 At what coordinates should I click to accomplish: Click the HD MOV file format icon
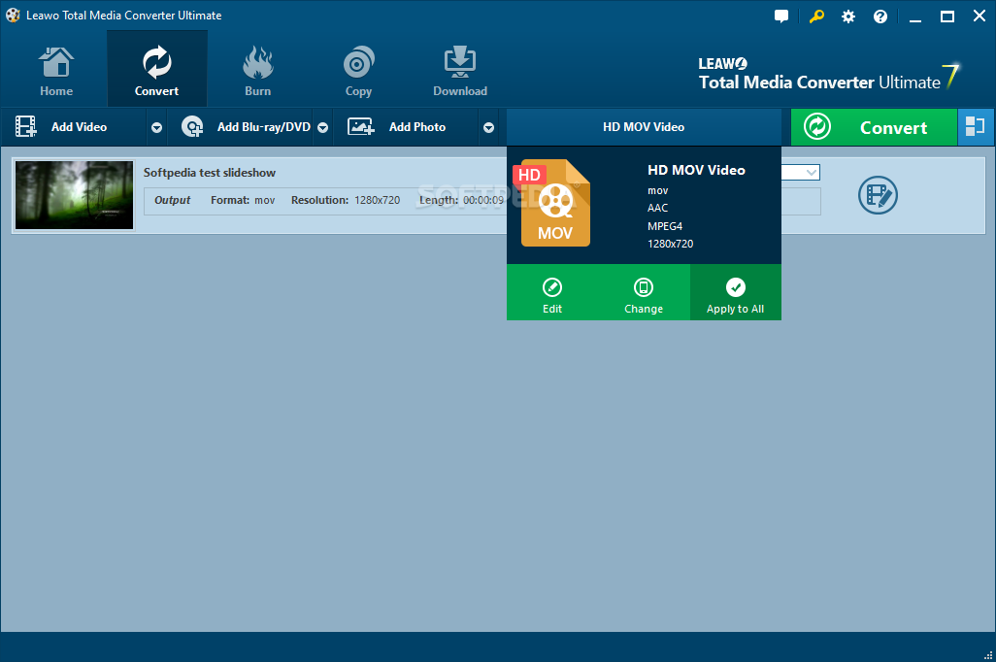552,203
